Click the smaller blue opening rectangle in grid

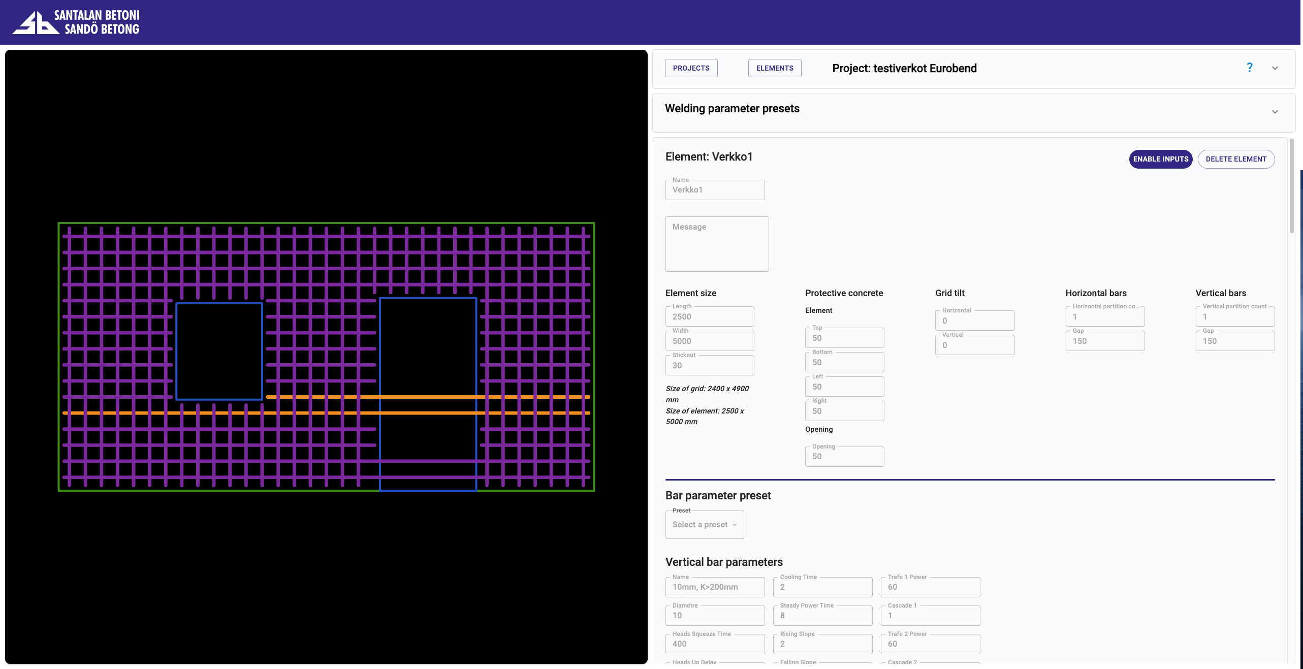tap(219, 352)
